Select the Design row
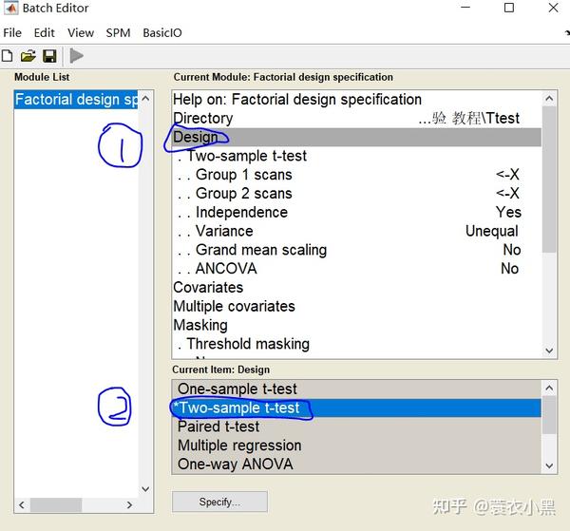This screenshot has height=531, width=570. click(x=356, y=137)
